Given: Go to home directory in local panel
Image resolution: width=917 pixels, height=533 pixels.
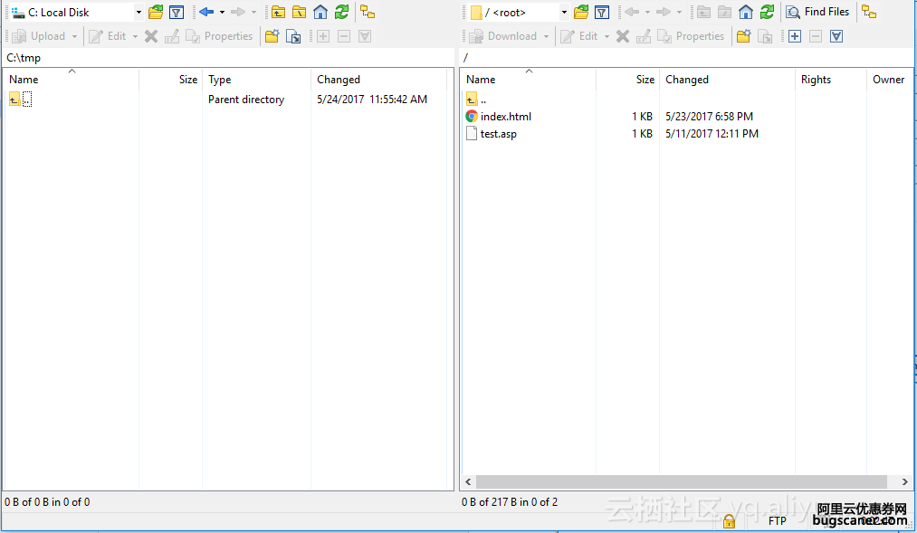Looking at the screenshot, I should (320, 12).
